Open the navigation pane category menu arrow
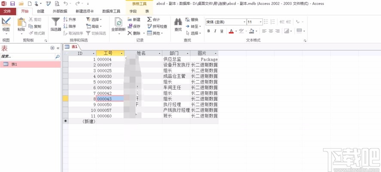This screenshot has width=381, height=172. pos(52,48)
